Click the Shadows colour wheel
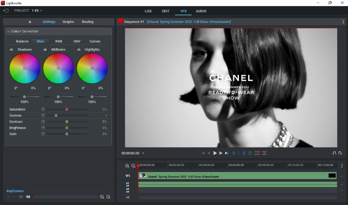348x205 pixels. (25, 68)
